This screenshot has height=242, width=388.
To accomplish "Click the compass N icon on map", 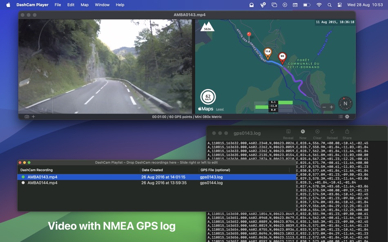I will click(345, 103).
